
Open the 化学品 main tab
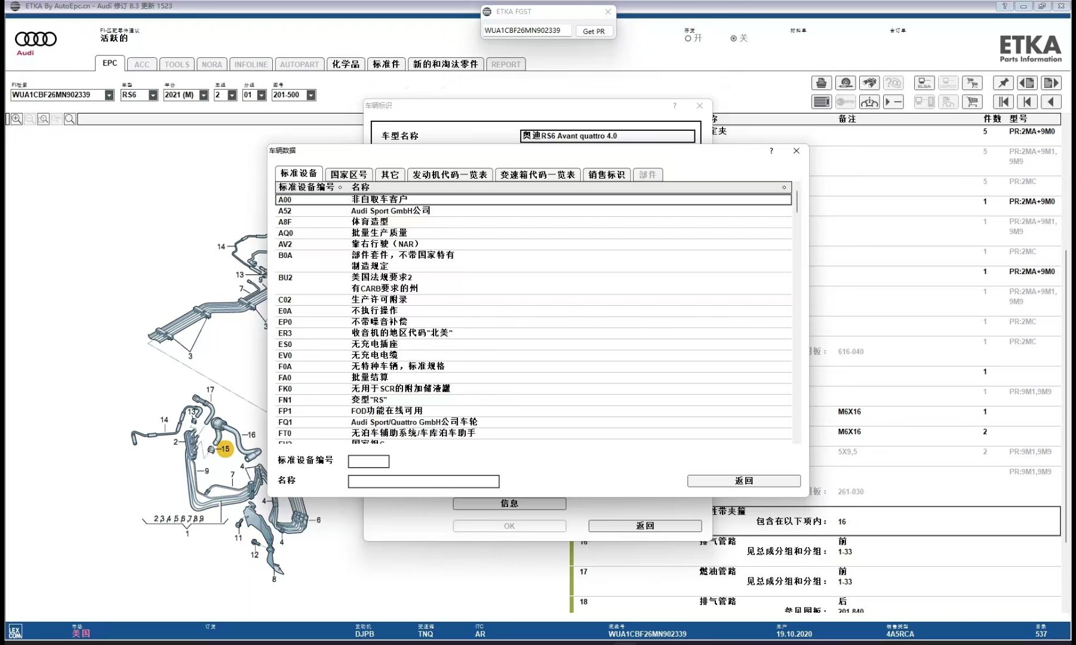point(346,64)
